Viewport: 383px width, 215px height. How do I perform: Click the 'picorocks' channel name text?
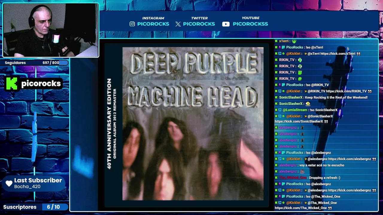click(x=41, y=84)
